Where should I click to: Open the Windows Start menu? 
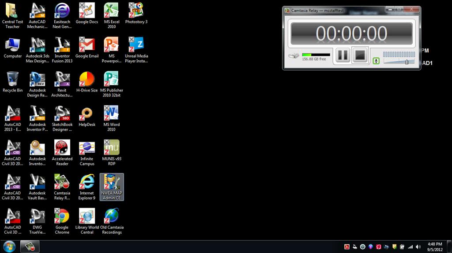(x=9, y=247)
